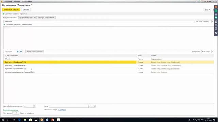Open the "not set" condition link for Юрист
This screenshot has width=218, height=122.
[156, 59]
